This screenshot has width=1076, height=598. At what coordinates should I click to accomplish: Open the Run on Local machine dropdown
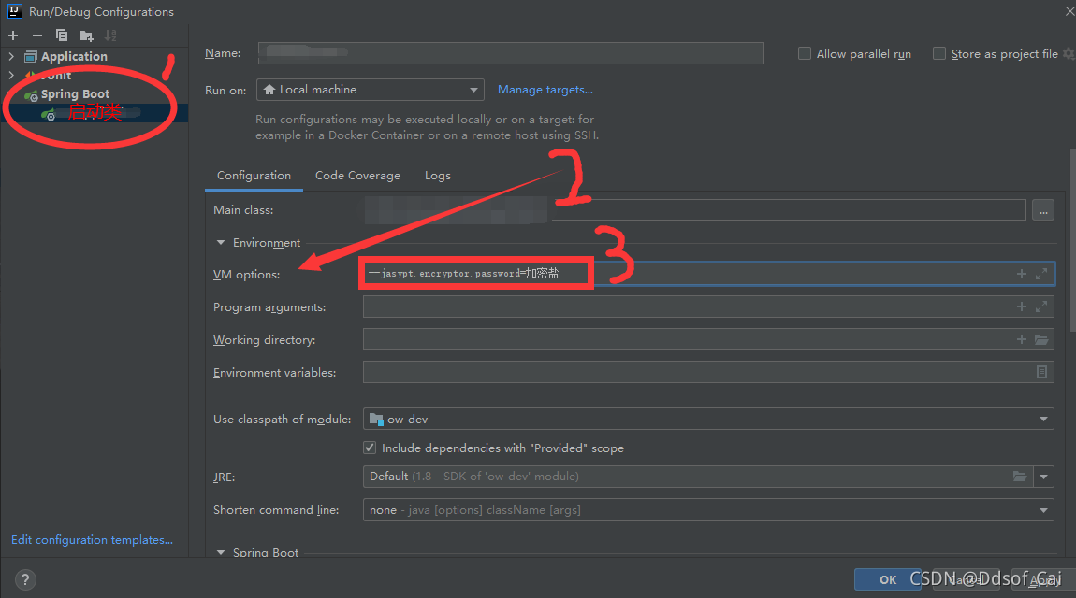click(370, 90)
